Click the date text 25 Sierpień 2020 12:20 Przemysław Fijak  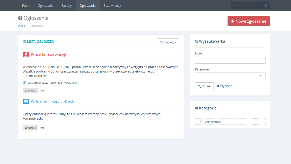[x=53, y=83]
